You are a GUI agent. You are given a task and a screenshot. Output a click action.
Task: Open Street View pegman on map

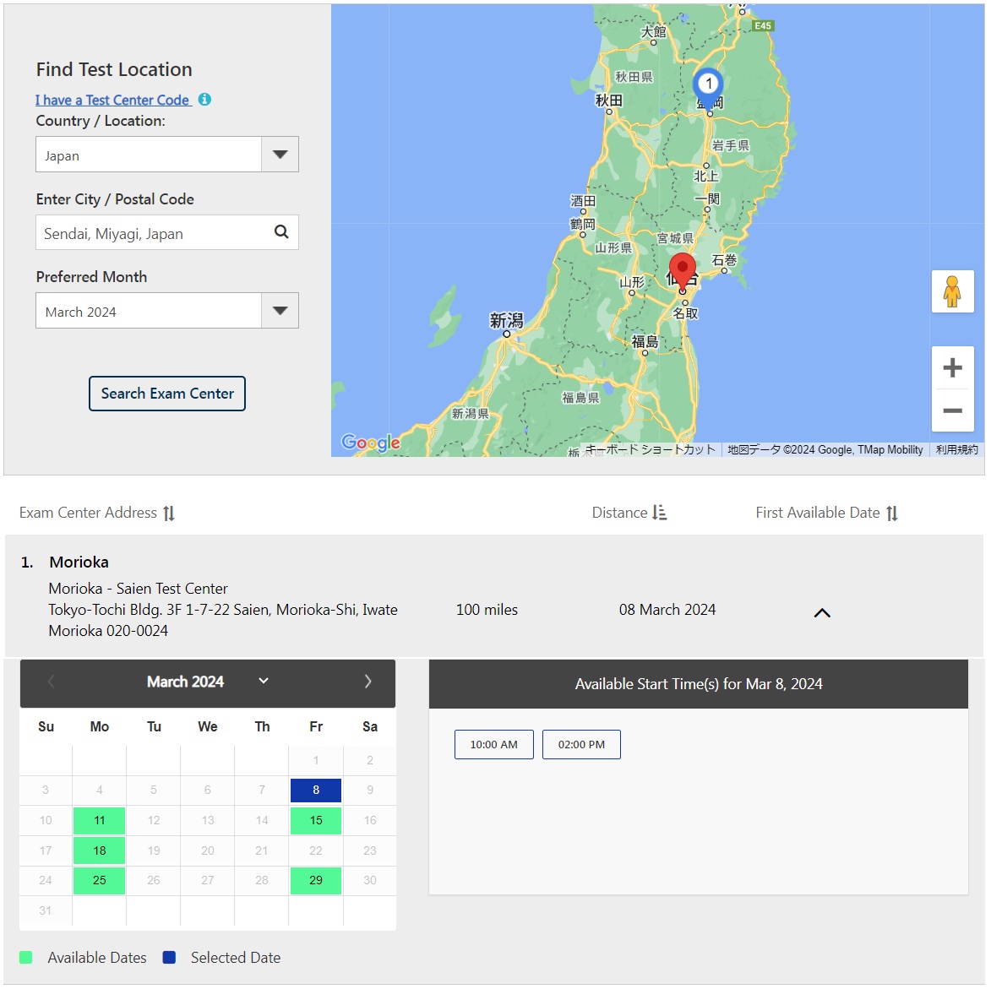pos(952,291)
